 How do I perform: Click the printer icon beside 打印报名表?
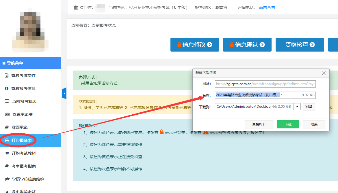tap(7, 140)
